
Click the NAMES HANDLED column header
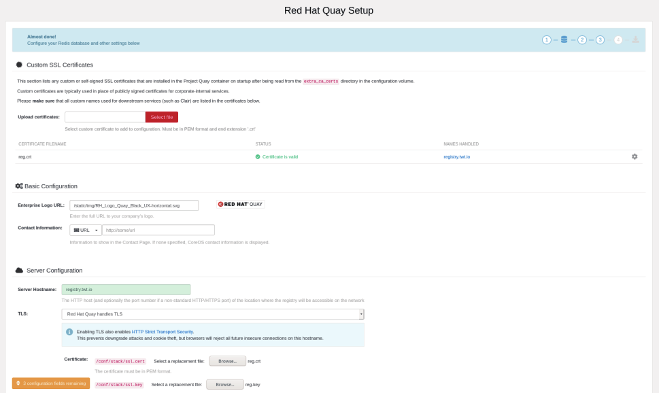click(461, 143)
